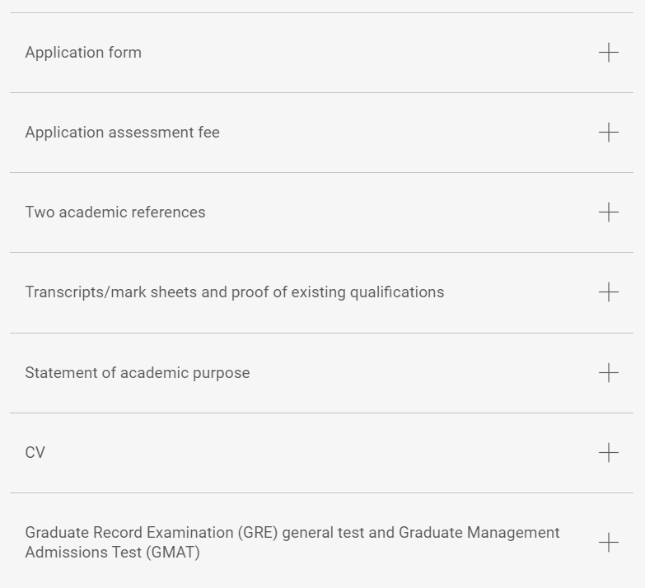Click the Admissions Test (GMAT) text line
Image resolution: width=645 pixels, height=588 pixels.
(112, 553)
